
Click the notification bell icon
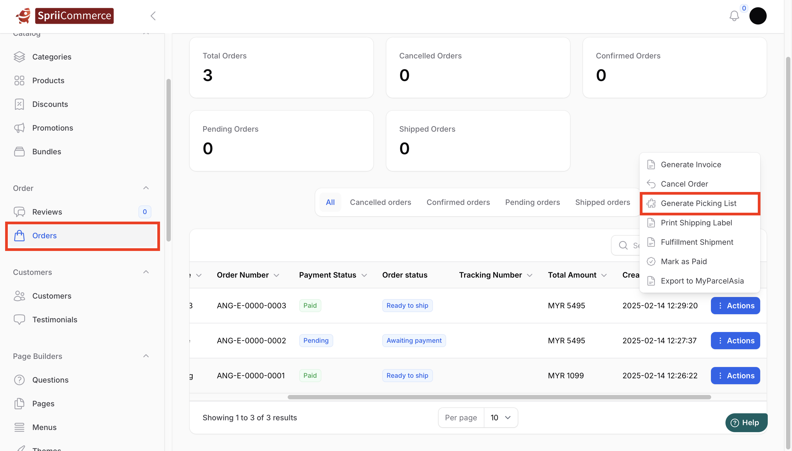pyautogui.click(x=734, y=16)
